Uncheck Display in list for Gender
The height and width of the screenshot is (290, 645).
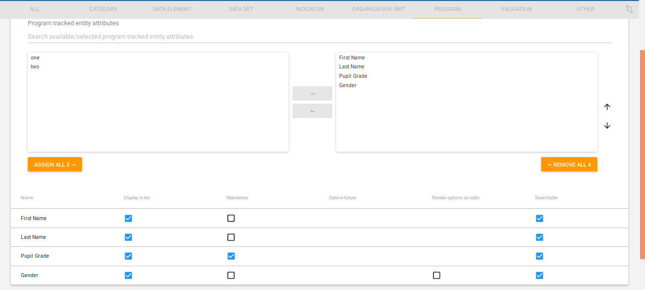click(128, 275)
